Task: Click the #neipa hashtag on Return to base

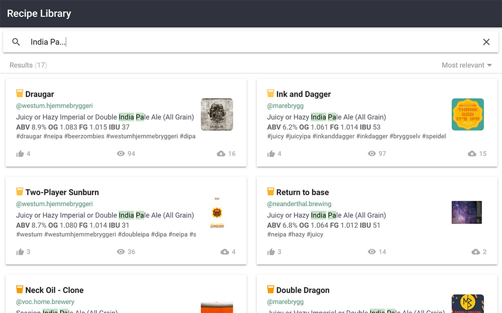Action: [x=276, y=234]
